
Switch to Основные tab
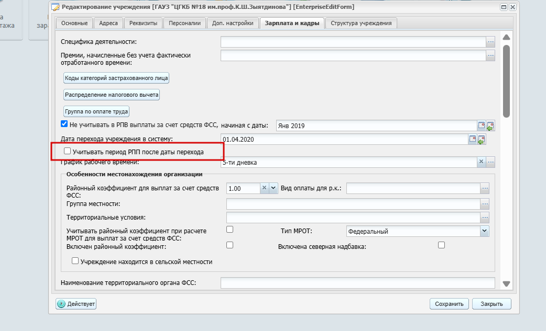[74, 24]
